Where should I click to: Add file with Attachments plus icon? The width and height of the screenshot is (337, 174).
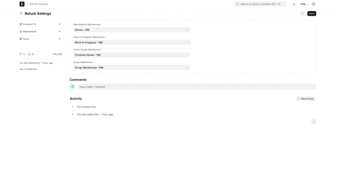60,32
